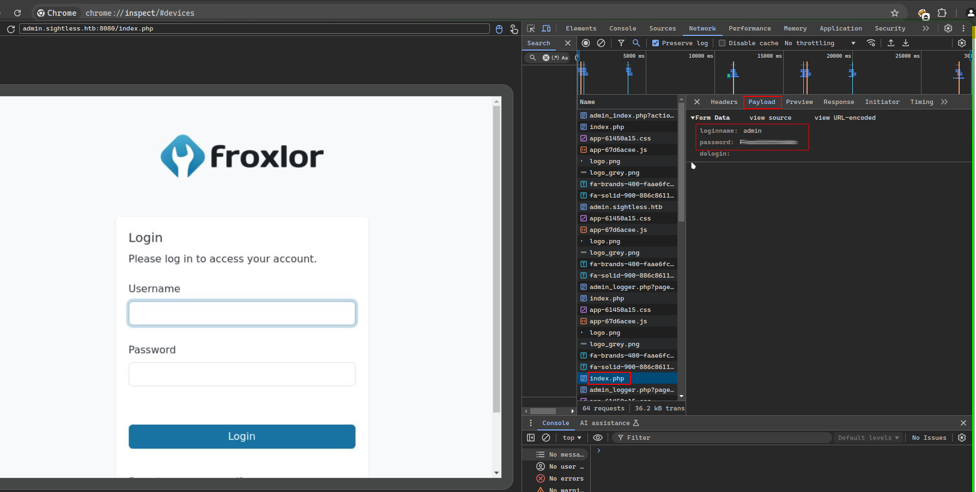Clear the search query X icon
Screen dimensions: 976x492
(546, 58)
